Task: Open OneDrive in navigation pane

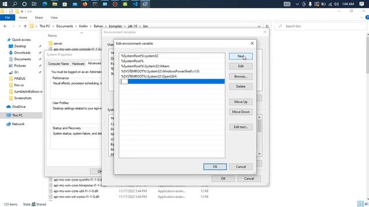Action: (x=19, y=106)
